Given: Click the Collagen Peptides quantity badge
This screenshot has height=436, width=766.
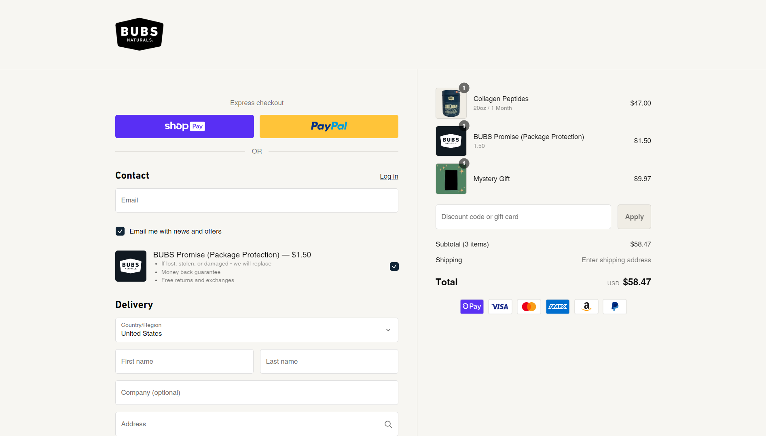Looking at the screenshot, I should point(464,88).
